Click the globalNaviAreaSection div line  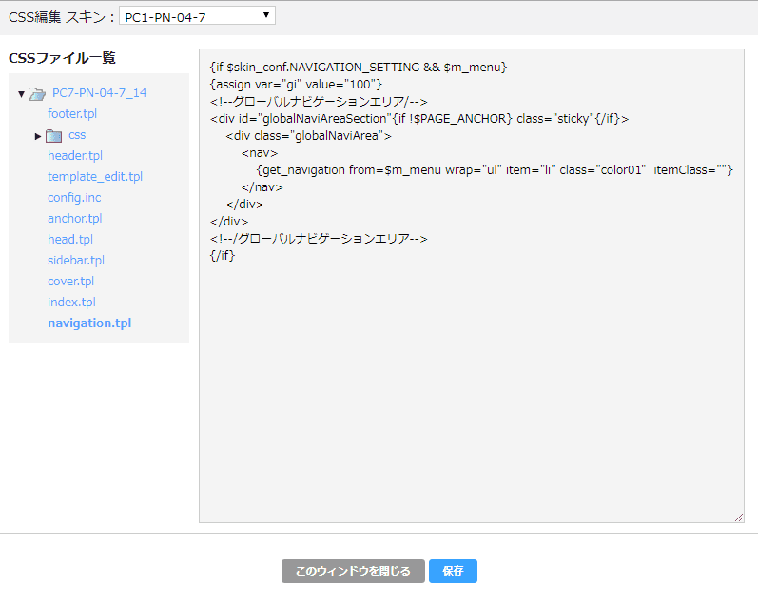point(419,119)
